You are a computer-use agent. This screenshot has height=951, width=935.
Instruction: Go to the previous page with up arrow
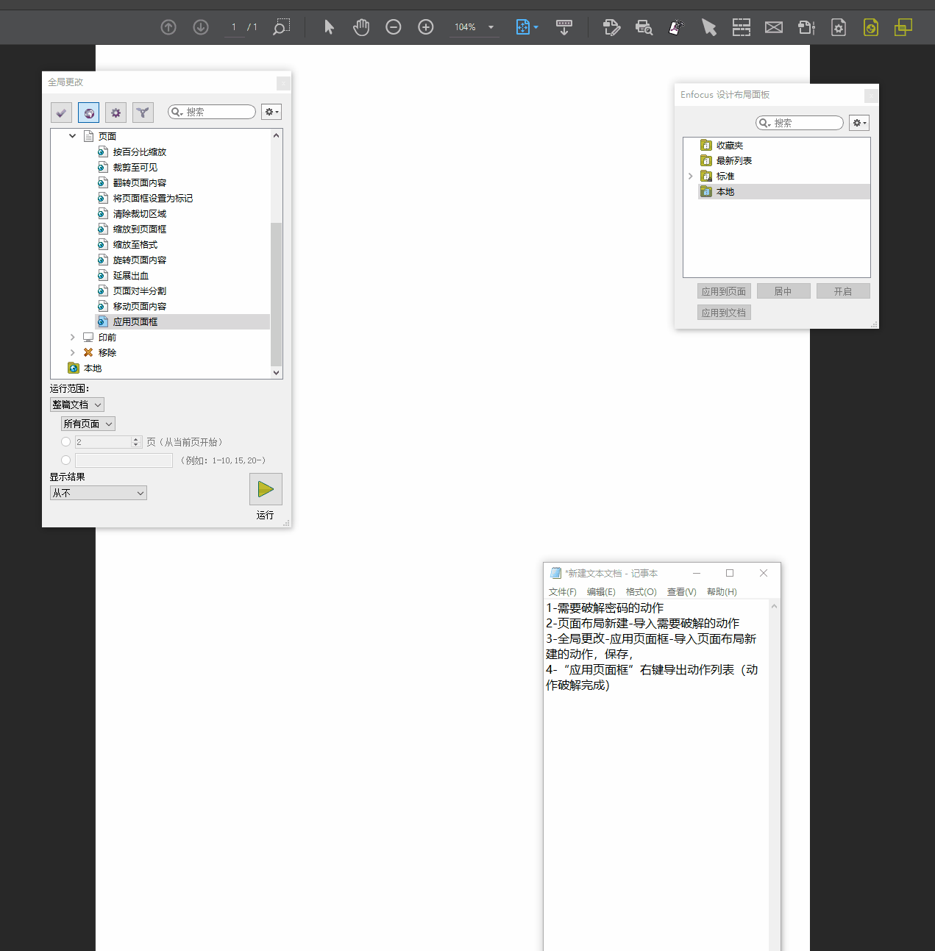(168, 27)
